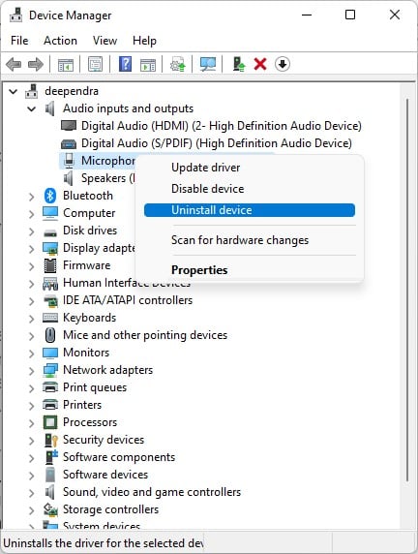The image size is (418, 554).
Task: Click the vertical scrollbar of device list
Action: point(407,290)
